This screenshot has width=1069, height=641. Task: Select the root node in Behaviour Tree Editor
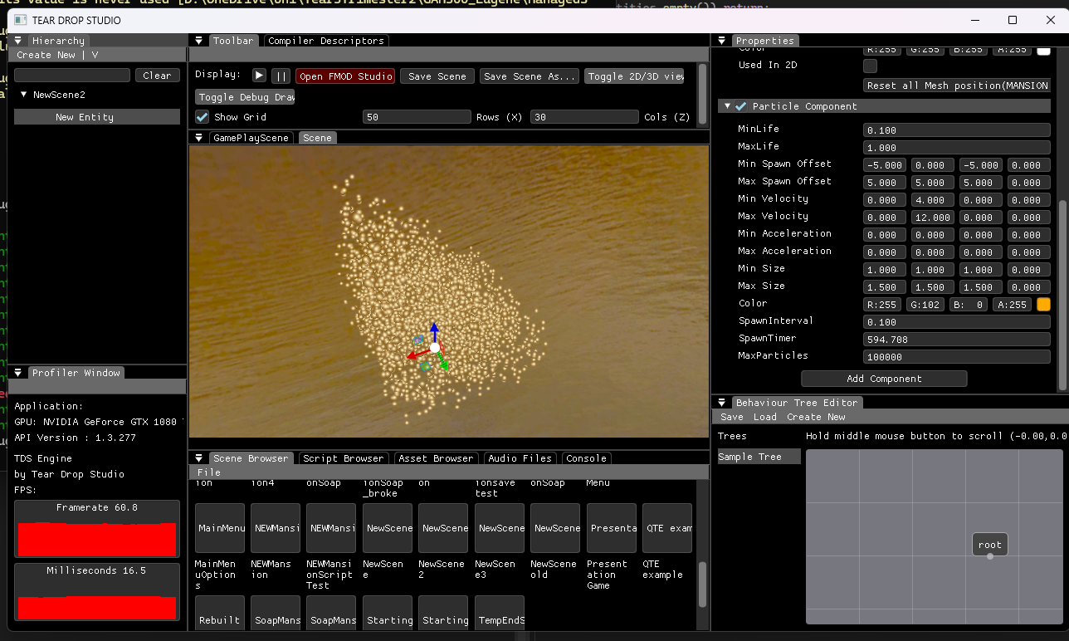pos(989,544)
